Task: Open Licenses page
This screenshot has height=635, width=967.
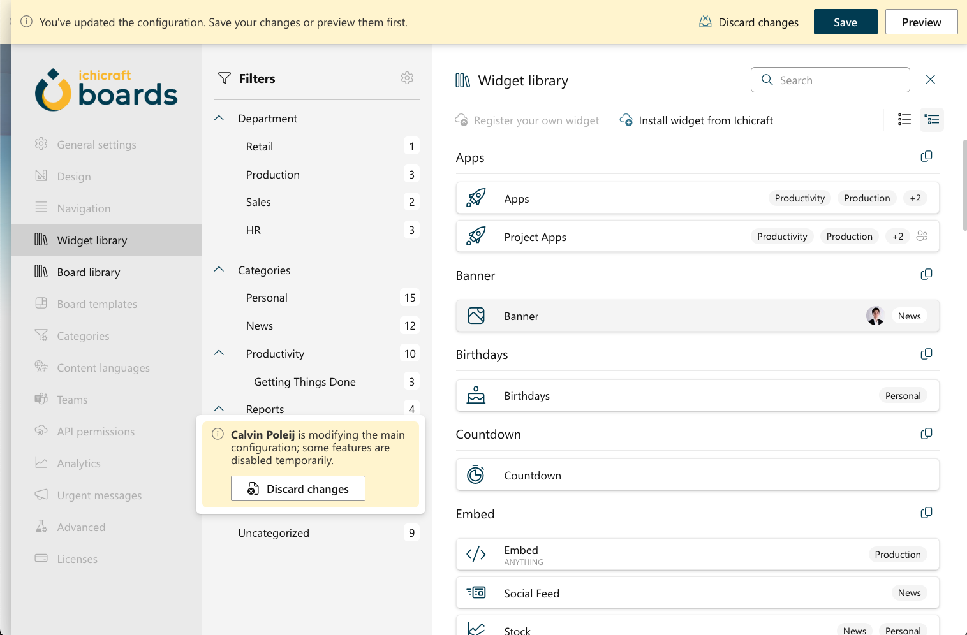Action: tap(107, 558)
